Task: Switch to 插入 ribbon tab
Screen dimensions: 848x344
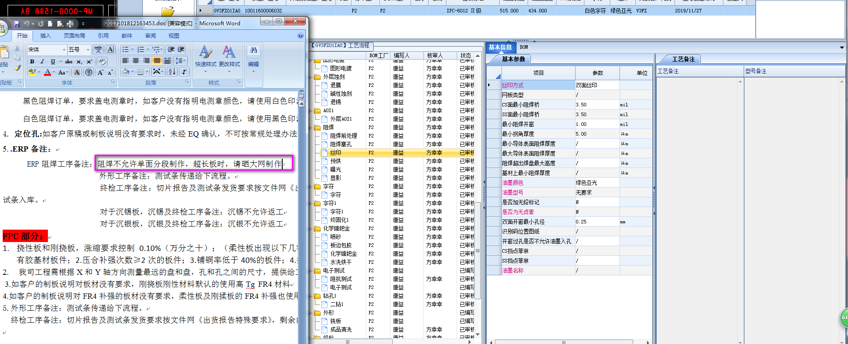Action: tap(45, 35)
